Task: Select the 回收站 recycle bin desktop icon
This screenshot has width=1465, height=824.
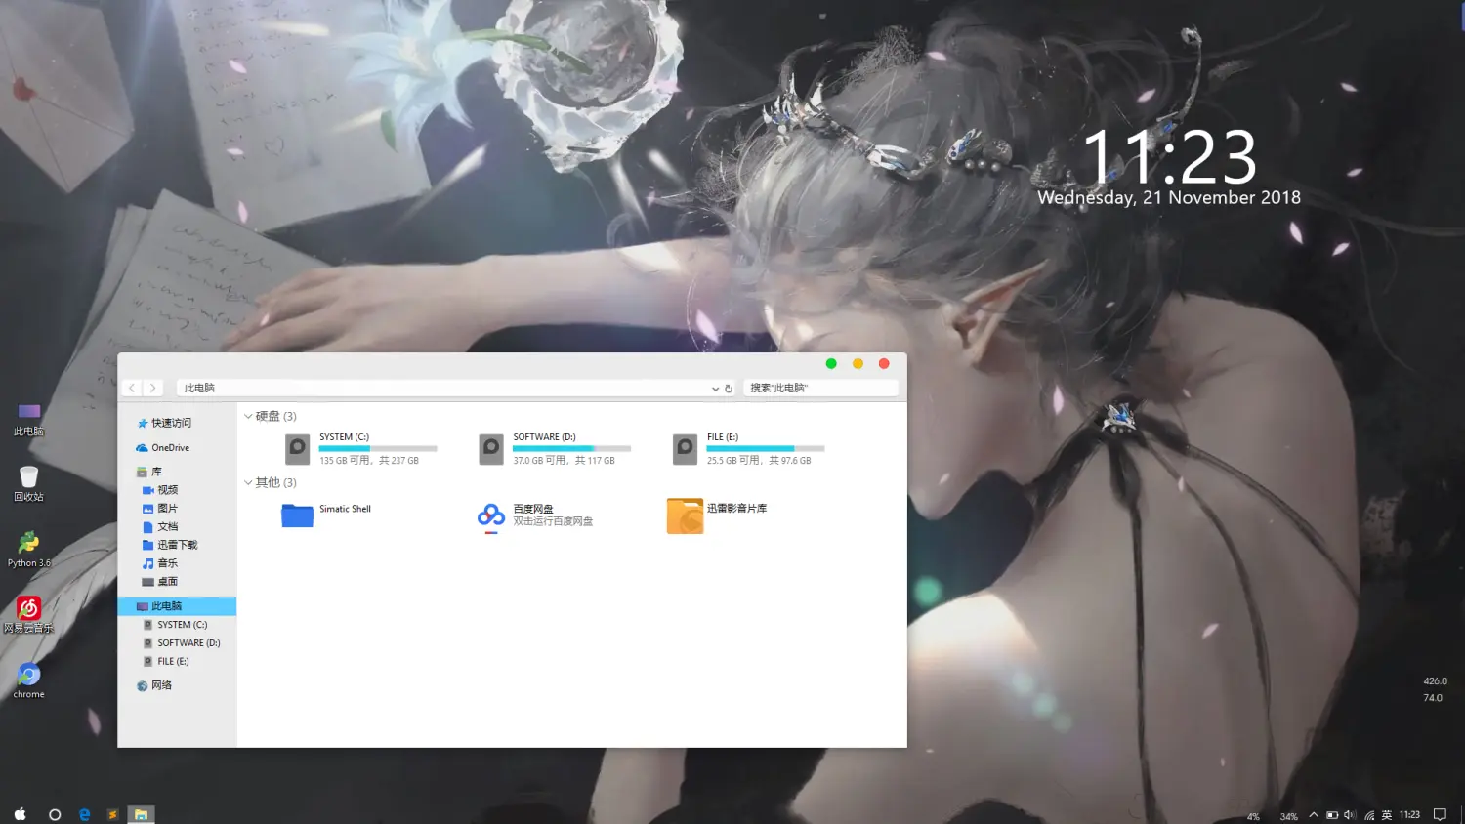Action: 28,483
